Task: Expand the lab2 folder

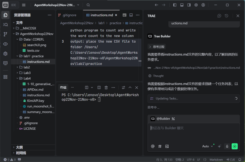Action: click(x=26, y=67)
